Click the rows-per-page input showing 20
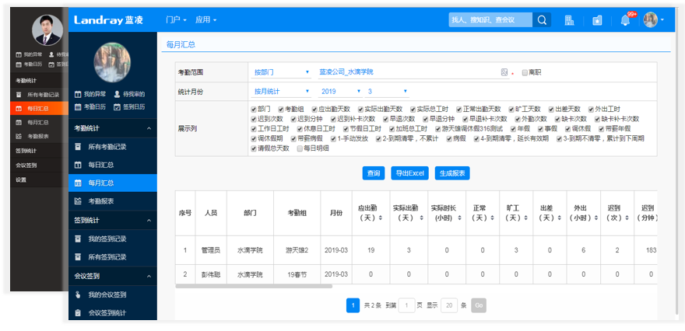 (x=448, y=305)
